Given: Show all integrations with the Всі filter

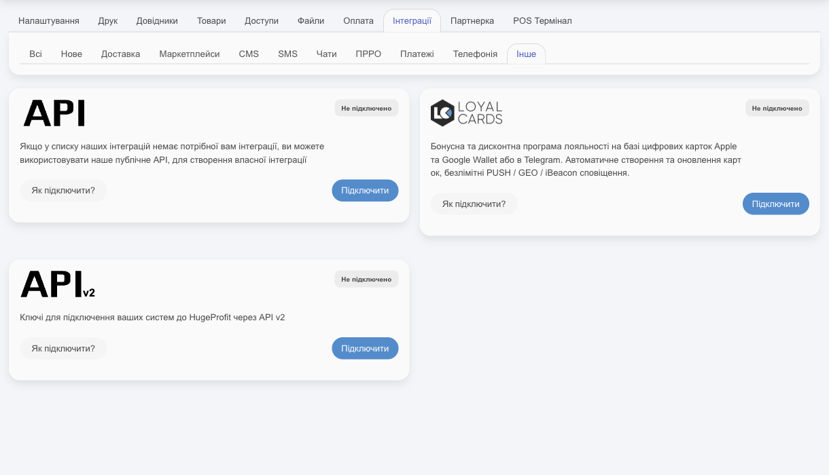Looking at the screenshot, I should [36, 54].
